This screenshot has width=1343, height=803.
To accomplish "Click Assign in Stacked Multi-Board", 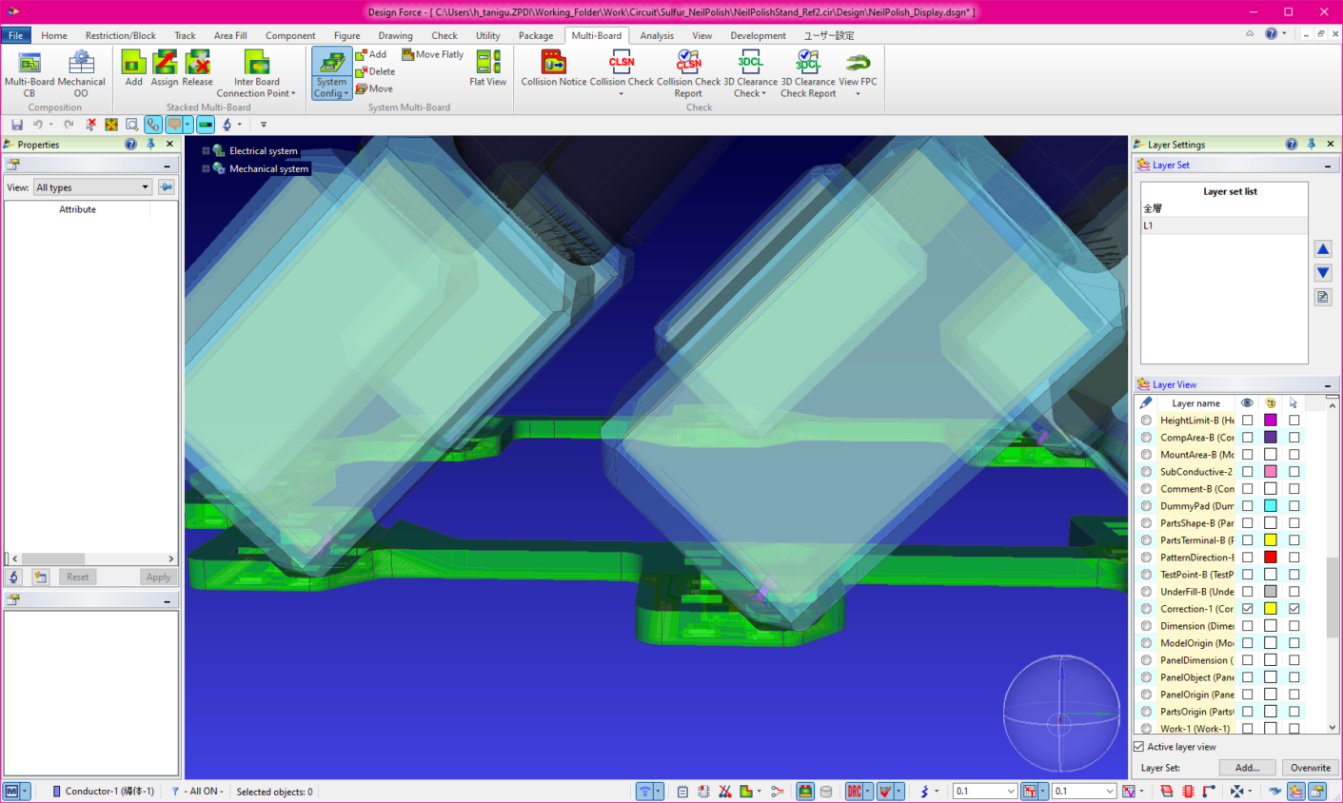I will pyautogui.click(x=165, y=69).
